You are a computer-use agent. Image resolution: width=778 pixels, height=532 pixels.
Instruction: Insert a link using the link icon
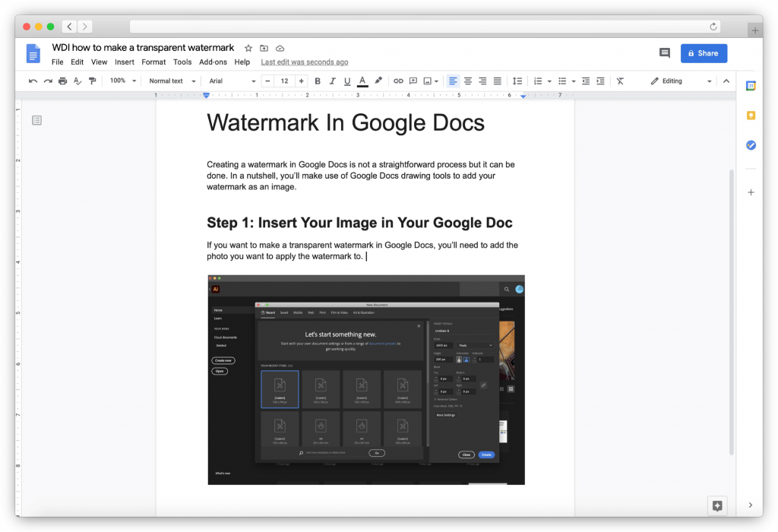point(397,81)
